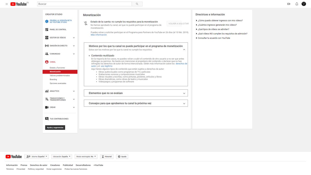This screenshot has height=175, width=311.
Task: Click Prueba la versión beta link text
Action: coord(61,21)
